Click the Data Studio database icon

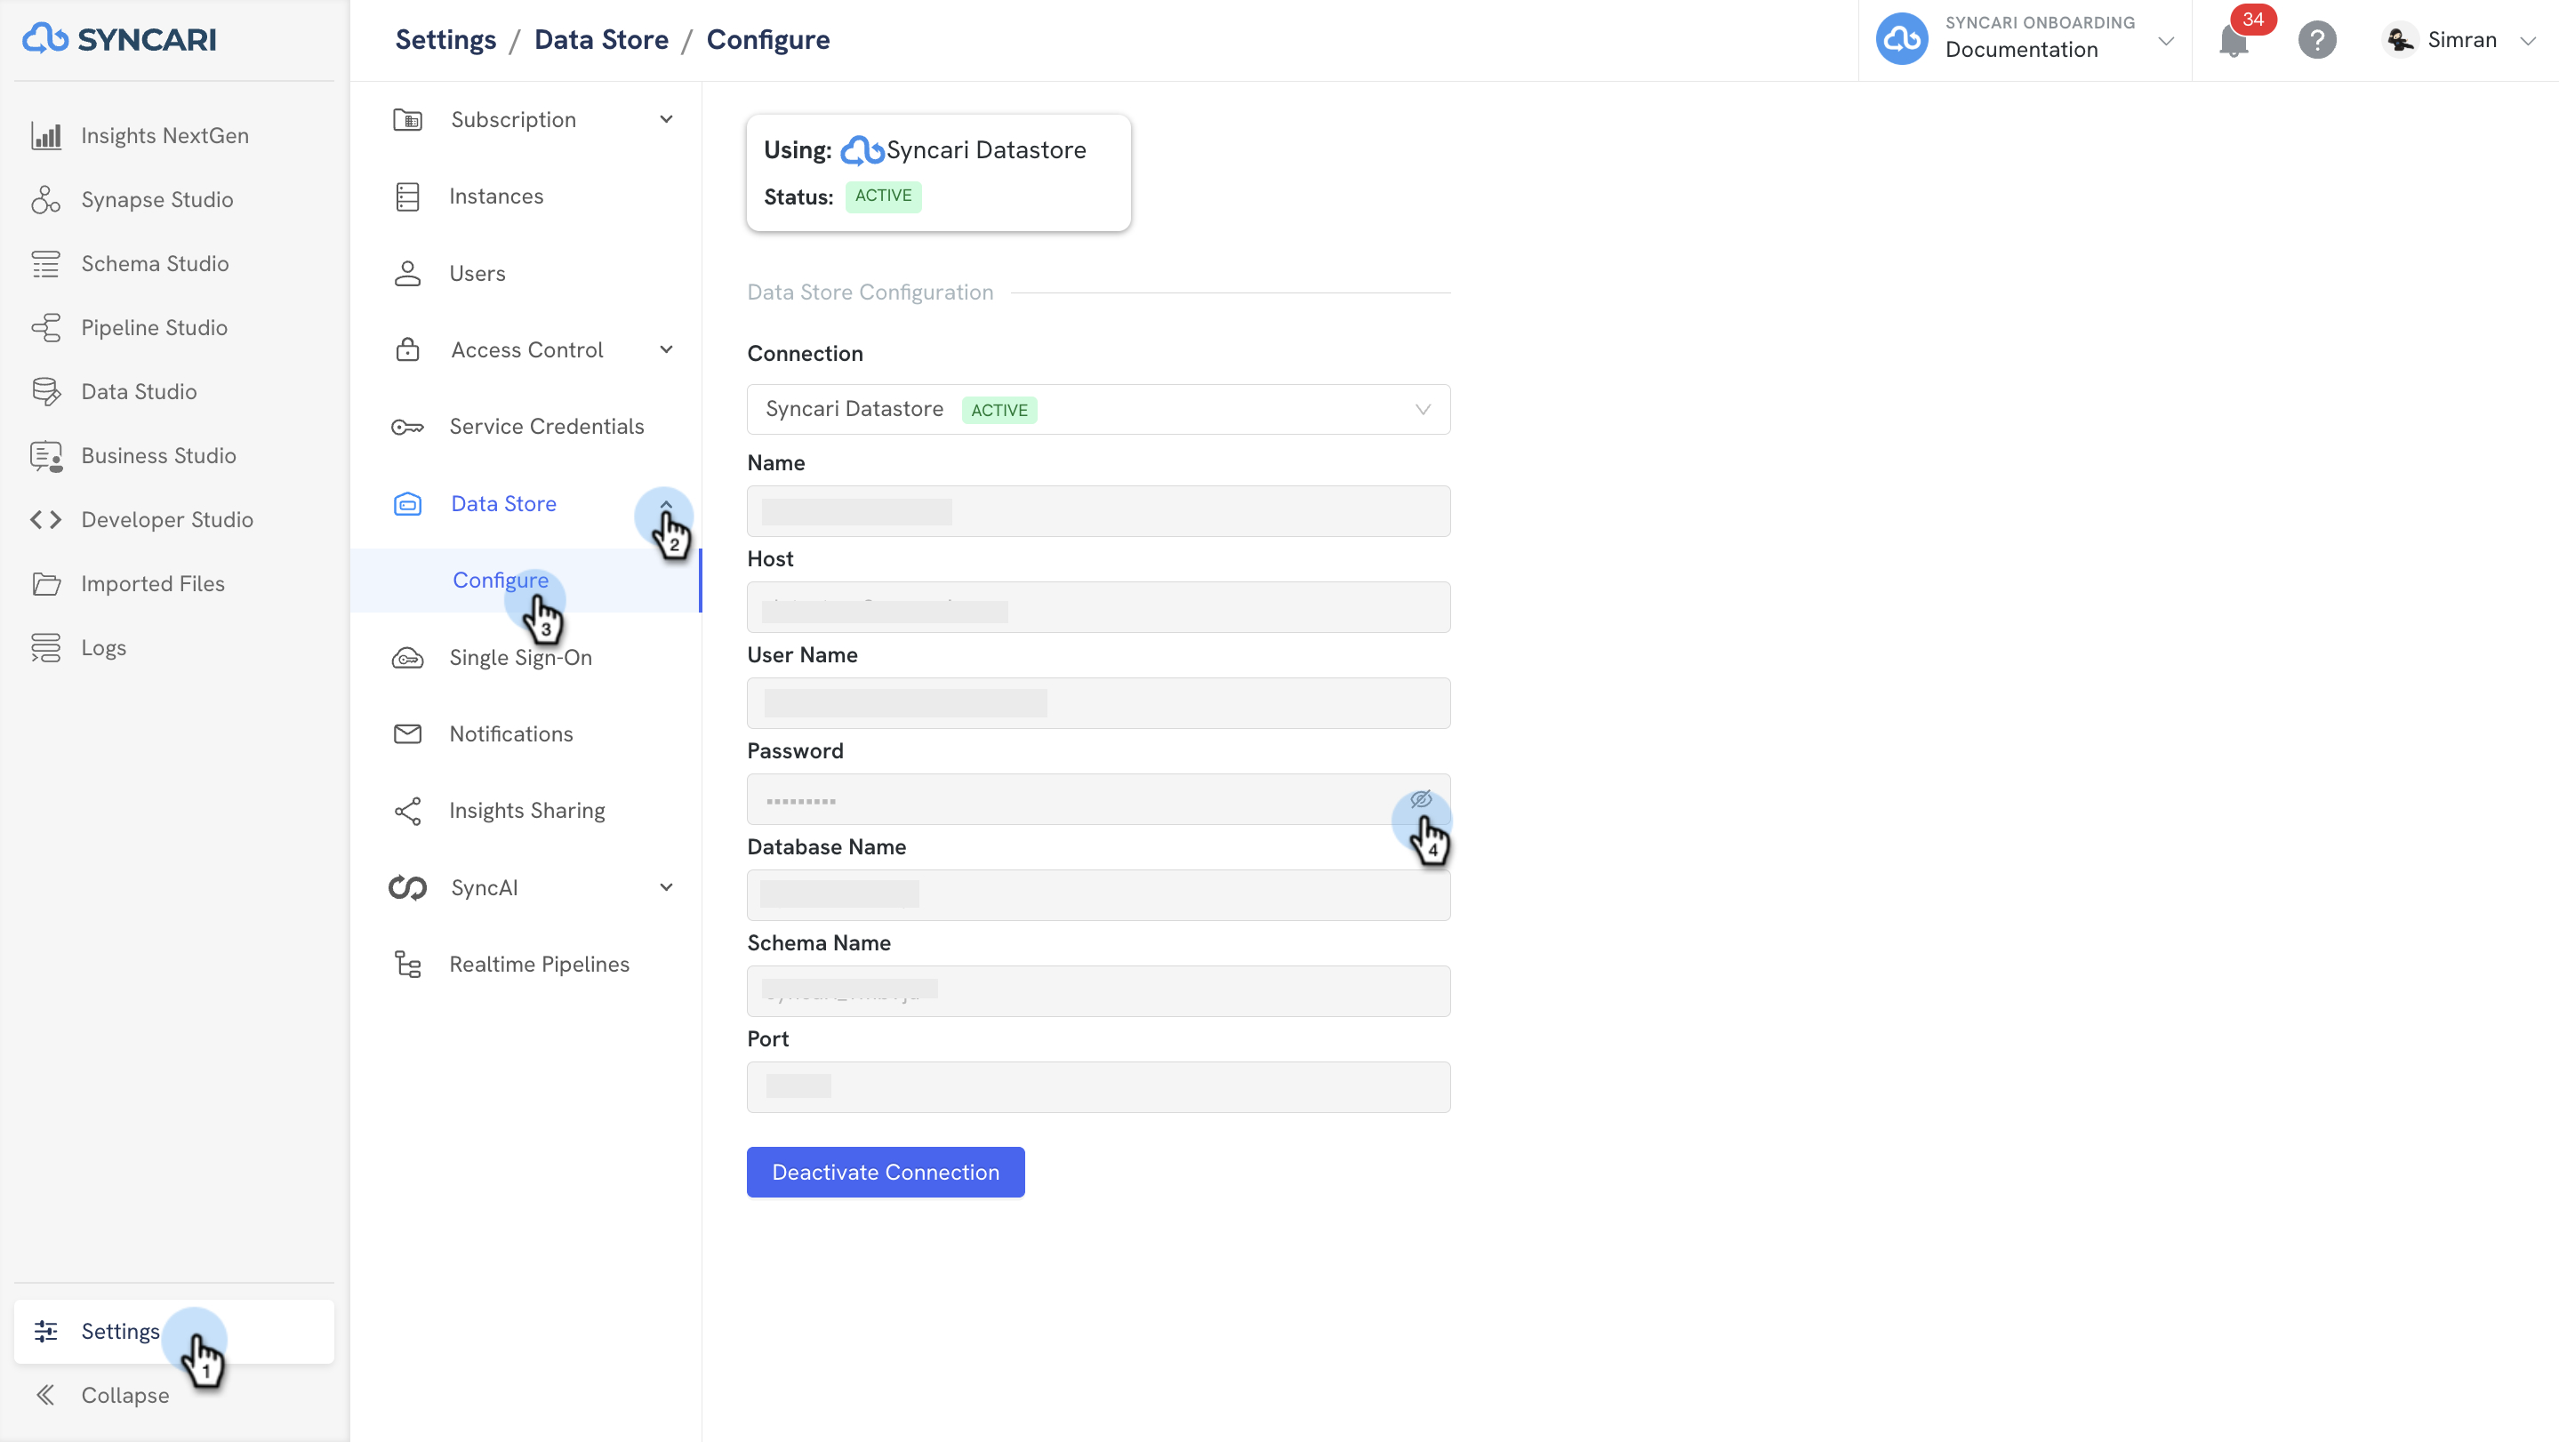[x=45, y=392]
